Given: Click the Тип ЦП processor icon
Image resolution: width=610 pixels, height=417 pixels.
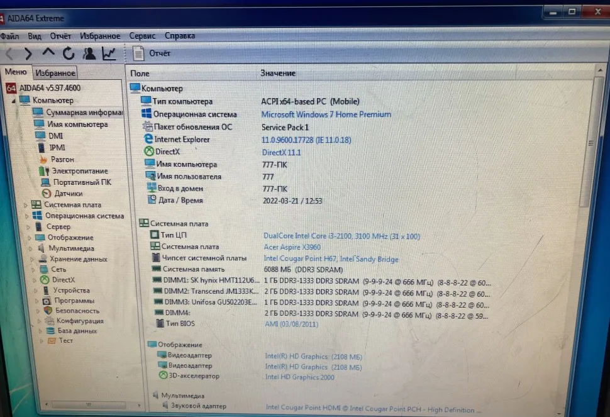Looking at the screenshot, I should pos(155,235).
